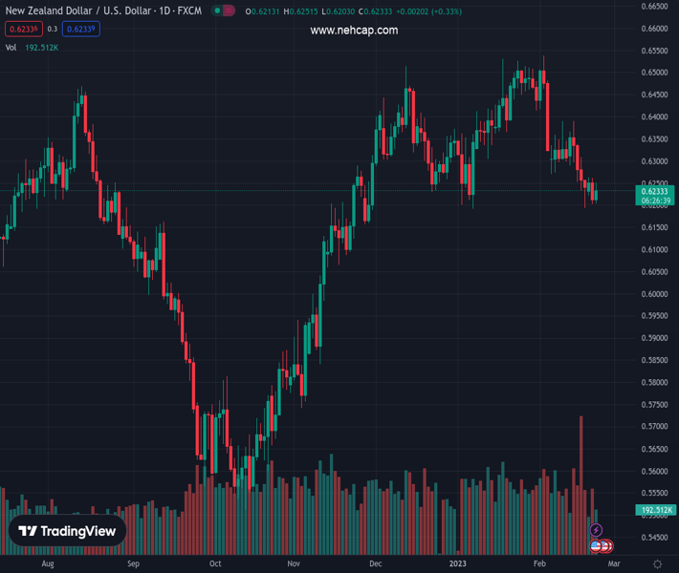
Task: Click the Dec label on time axis
Action: pyautogui.click(x=377, y=563)
